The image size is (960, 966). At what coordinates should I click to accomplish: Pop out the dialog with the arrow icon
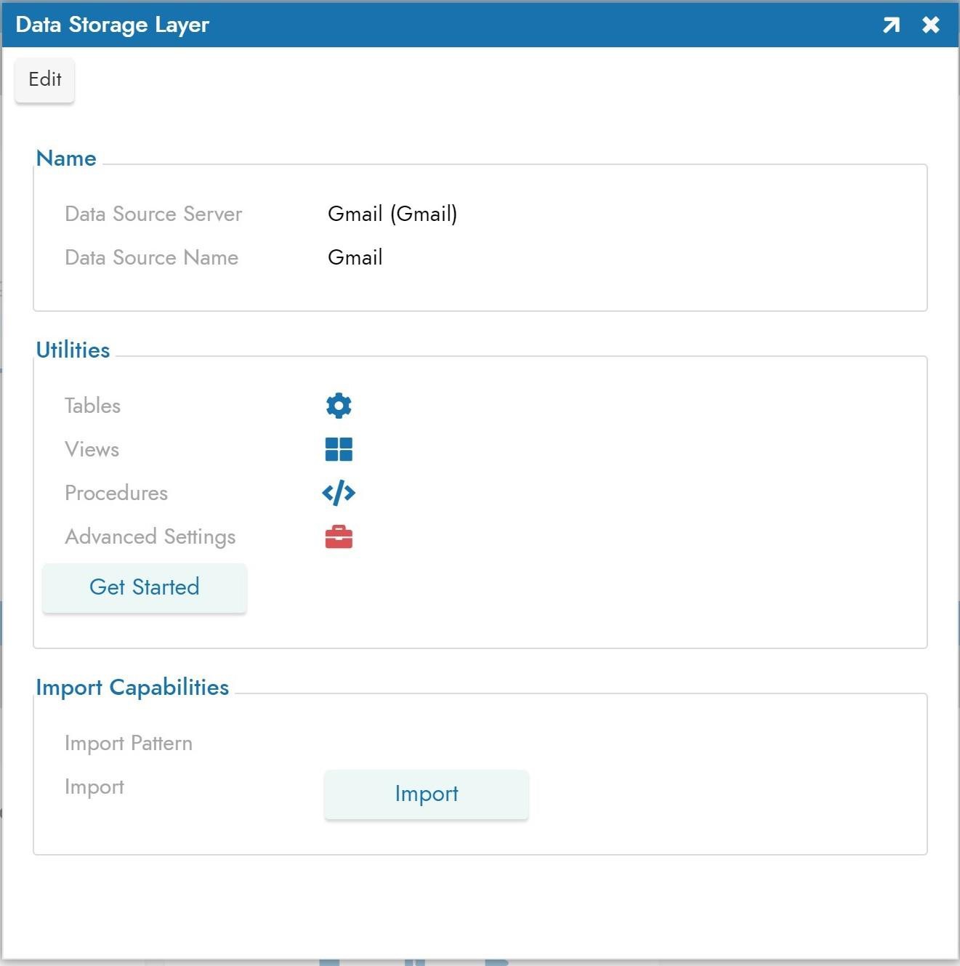(x=891, y=25)
